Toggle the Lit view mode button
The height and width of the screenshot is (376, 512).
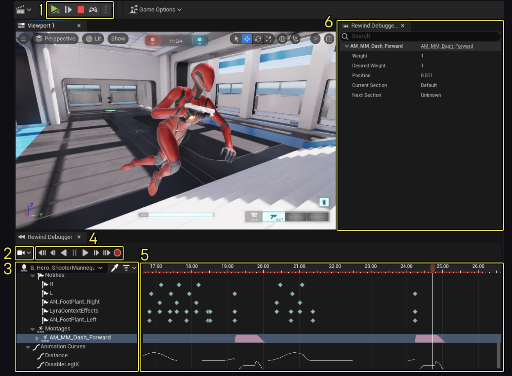[x=93, y=39]
